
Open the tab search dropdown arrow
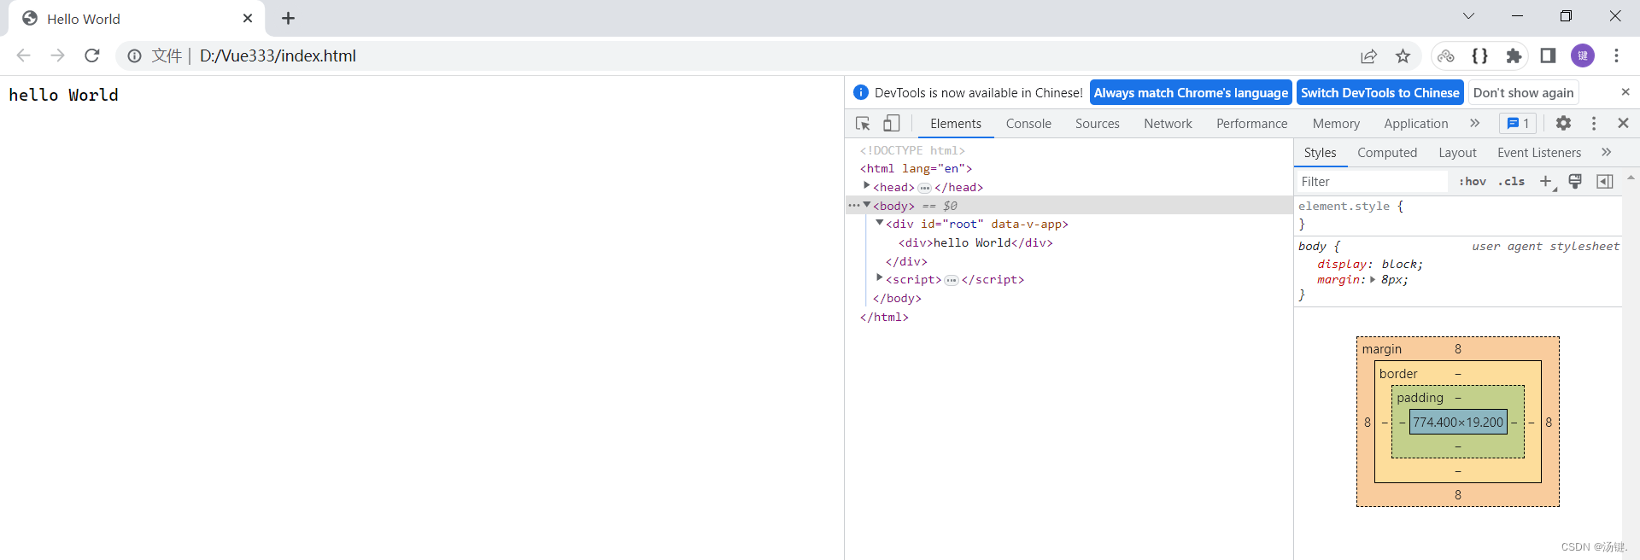(x=1468, y=16)
